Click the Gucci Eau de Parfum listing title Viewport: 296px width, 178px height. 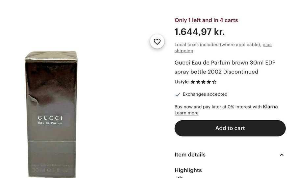click(x=225, y=67)
